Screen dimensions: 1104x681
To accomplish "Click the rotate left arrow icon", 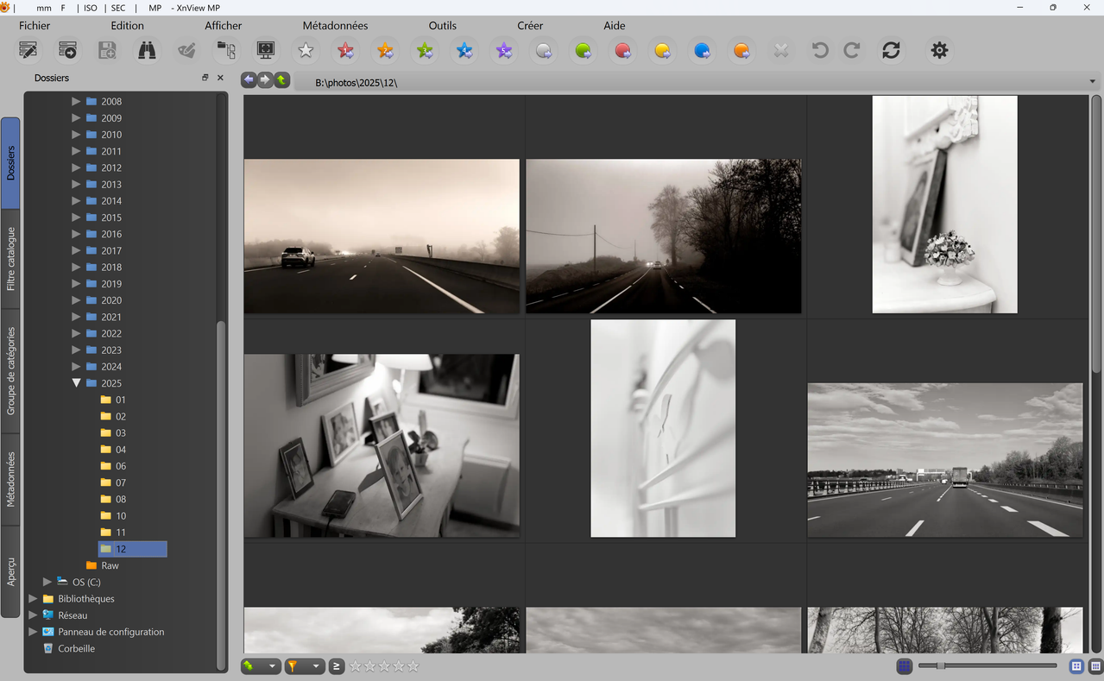I will click(820, 51).
